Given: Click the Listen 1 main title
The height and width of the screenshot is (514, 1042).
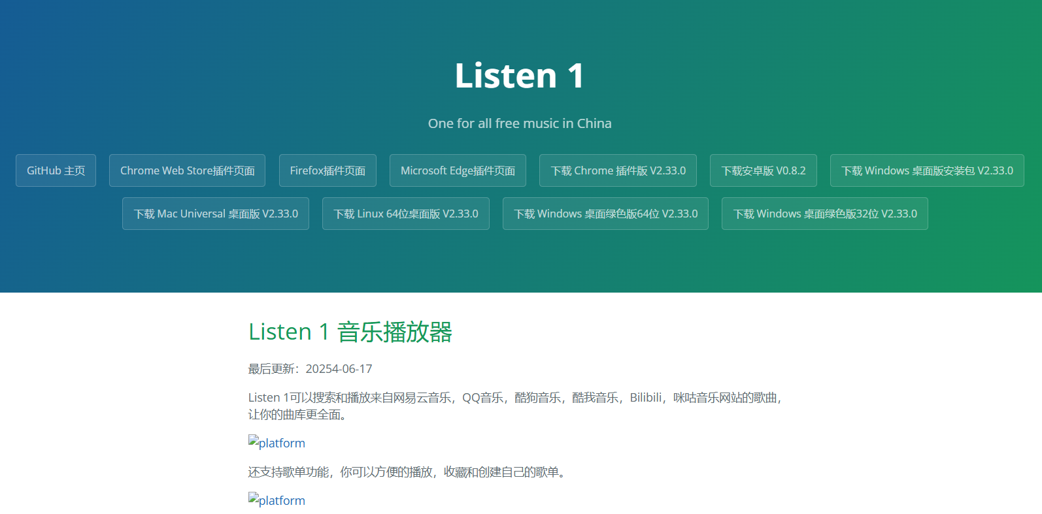Looking at the screenshot, I should 520,76.
